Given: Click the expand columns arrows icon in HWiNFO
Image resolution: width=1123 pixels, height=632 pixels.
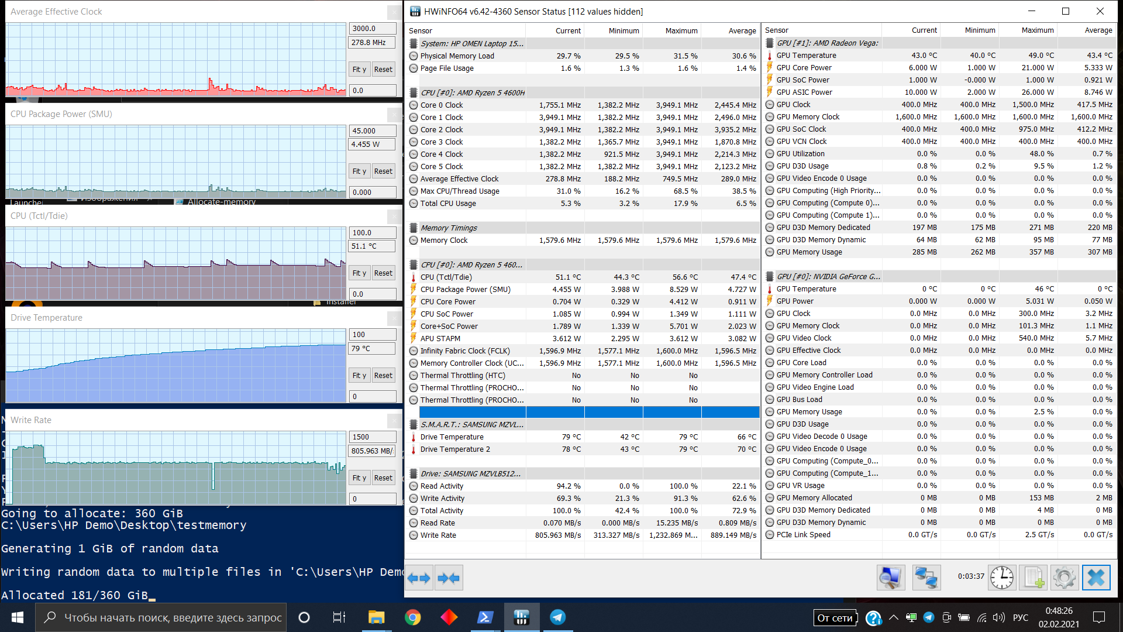Looking at the screenshot, I should [419, 578].
